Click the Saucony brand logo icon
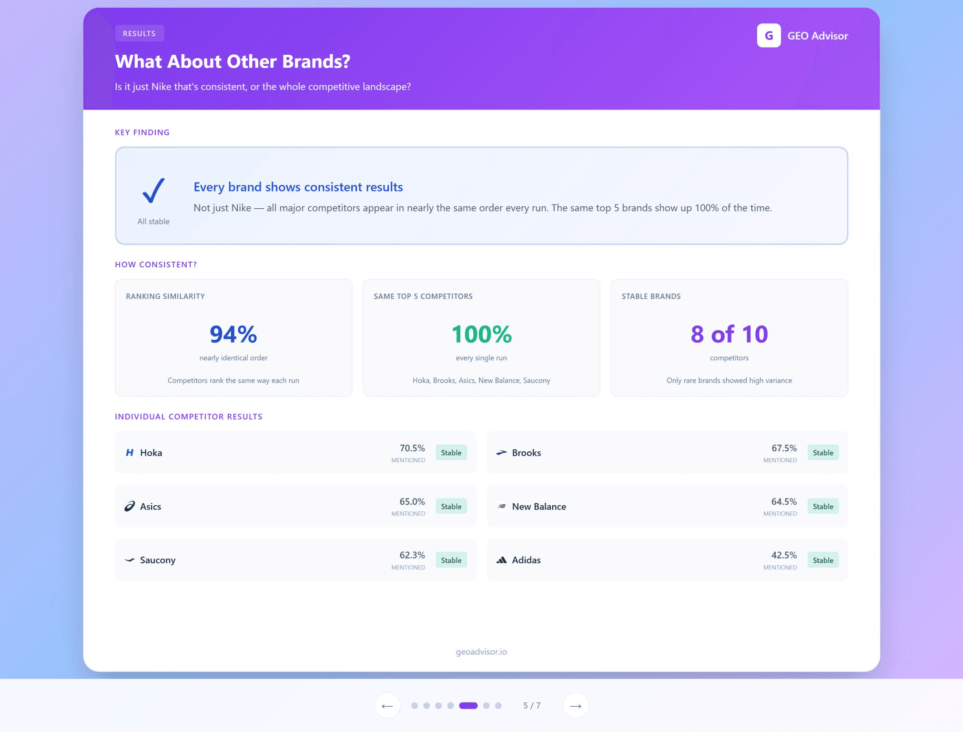 pos(130,560)
